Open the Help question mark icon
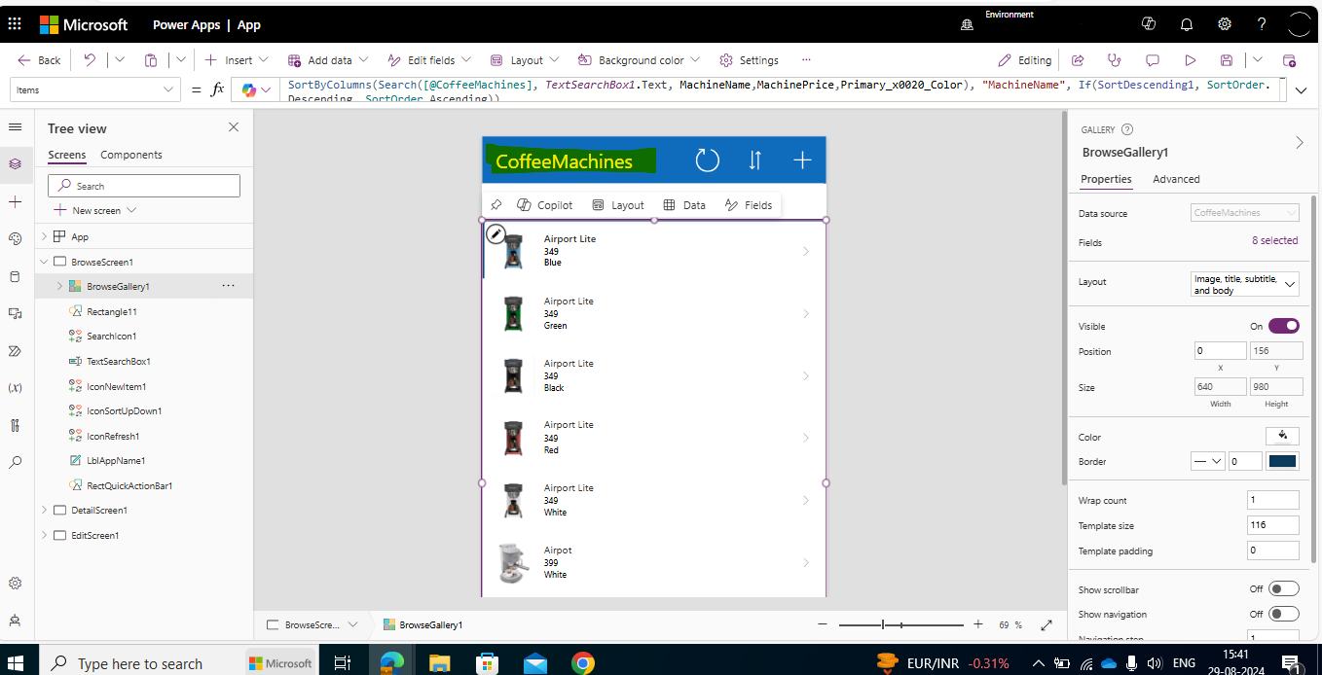 pyautogui.click(x=1262, y=24)
